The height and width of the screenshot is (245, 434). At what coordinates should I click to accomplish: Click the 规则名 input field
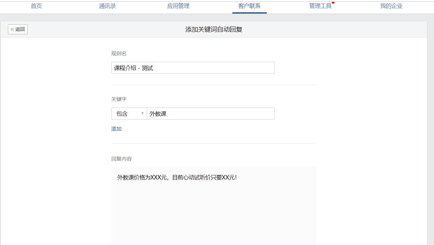(x=193, y=68)
